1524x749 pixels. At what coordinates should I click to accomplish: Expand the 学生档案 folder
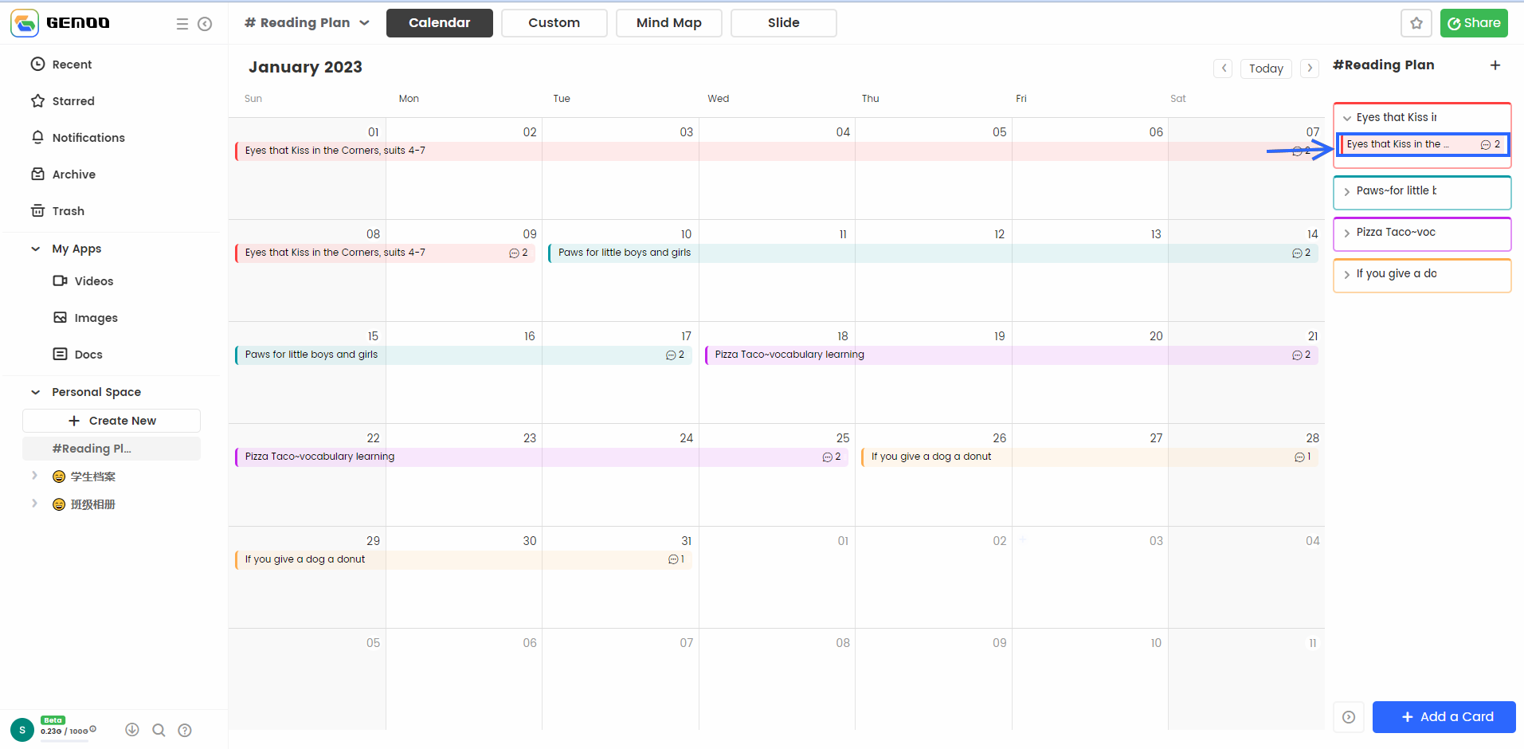click(34, 476)
